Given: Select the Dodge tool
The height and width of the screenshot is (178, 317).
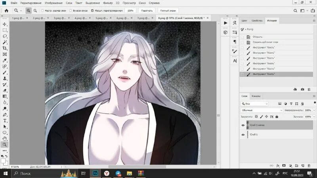Looking at the screenshot, I should [5, 109].
